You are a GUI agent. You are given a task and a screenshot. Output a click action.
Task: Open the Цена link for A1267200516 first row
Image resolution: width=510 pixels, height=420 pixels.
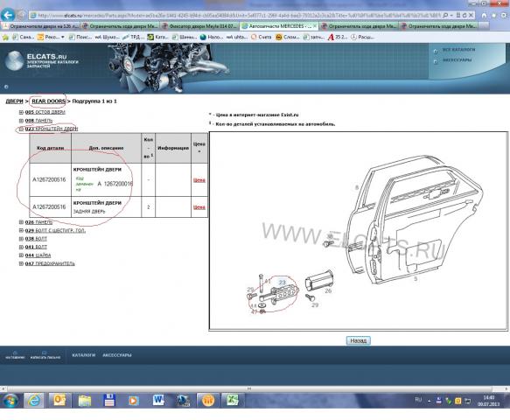coord(199,180)
